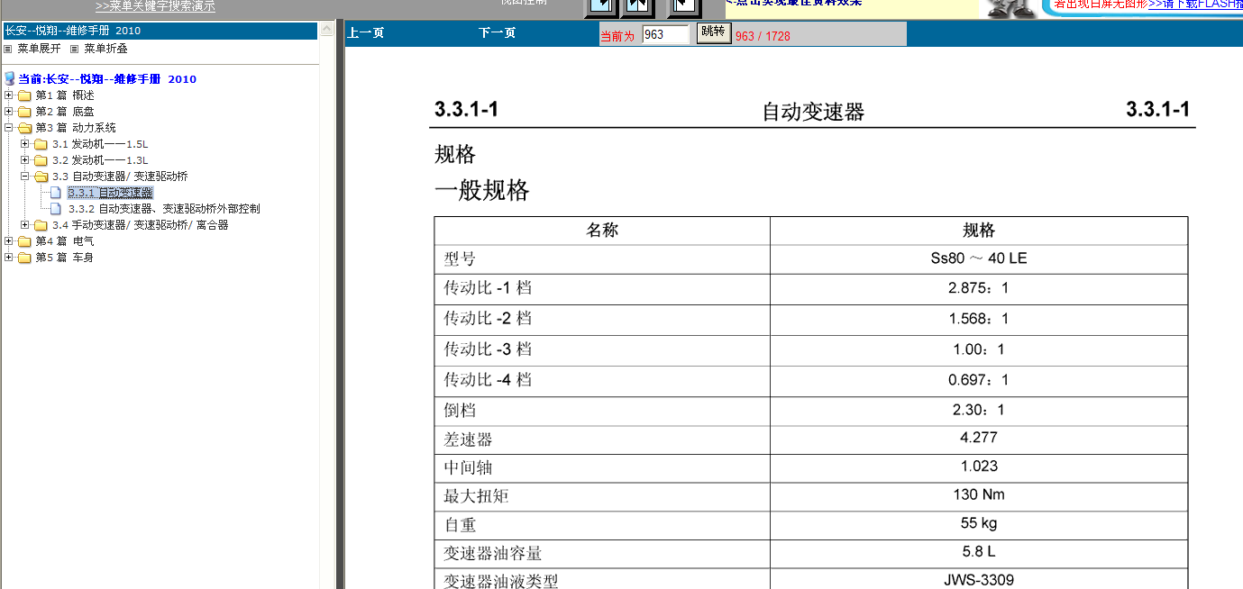Image resolution: width=1243 pixels, height=589 pixels.
Task: Click the page number input showing 963
Action: coord(665,34)
